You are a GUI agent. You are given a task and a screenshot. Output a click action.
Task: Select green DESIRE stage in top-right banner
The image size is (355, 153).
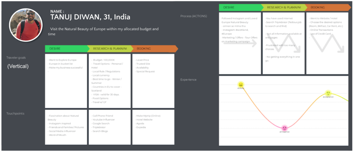coord(241,8)
